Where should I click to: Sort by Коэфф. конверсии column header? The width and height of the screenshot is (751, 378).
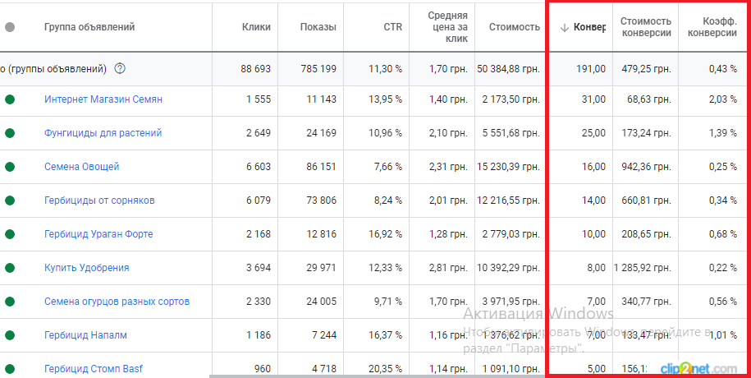712,27
